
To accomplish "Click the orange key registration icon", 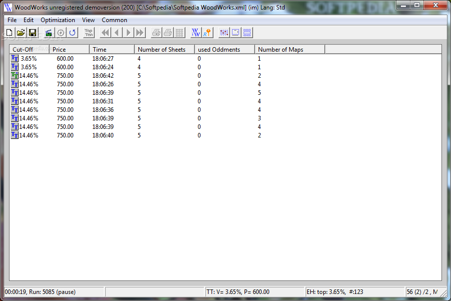I will coord(207,33).
